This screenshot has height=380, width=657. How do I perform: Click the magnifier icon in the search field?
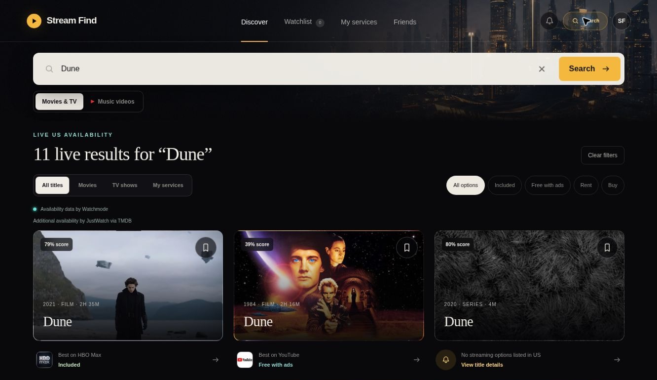click(x=49, y=69)
